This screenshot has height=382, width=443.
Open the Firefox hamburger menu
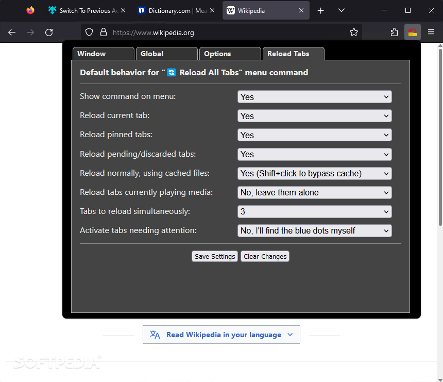(431, 32)
